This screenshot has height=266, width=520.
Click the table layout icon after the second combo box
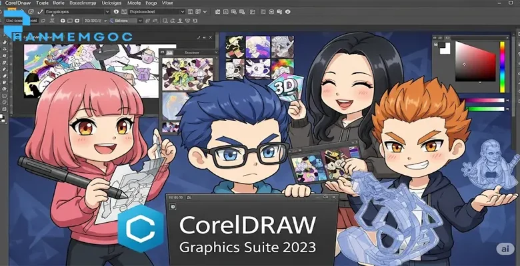(191, 11)
